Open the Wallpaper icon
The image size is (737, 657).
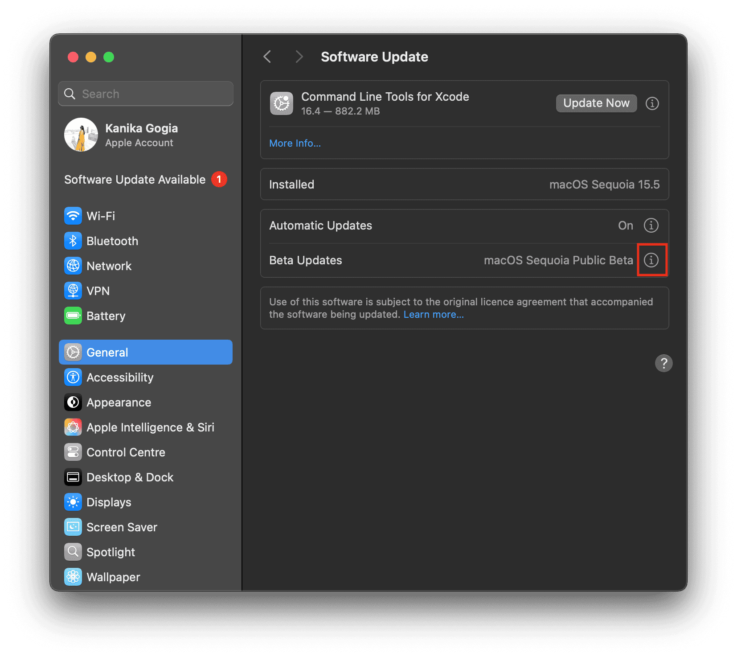pos(73,577)
